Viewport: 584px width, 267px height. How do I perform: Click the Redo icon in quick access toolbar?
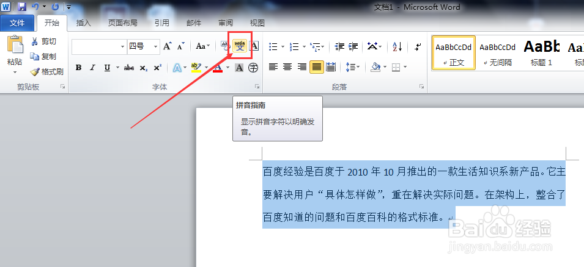click(x=56, y=6)
